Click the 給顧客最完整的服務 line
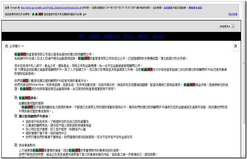 coord(31,103)
